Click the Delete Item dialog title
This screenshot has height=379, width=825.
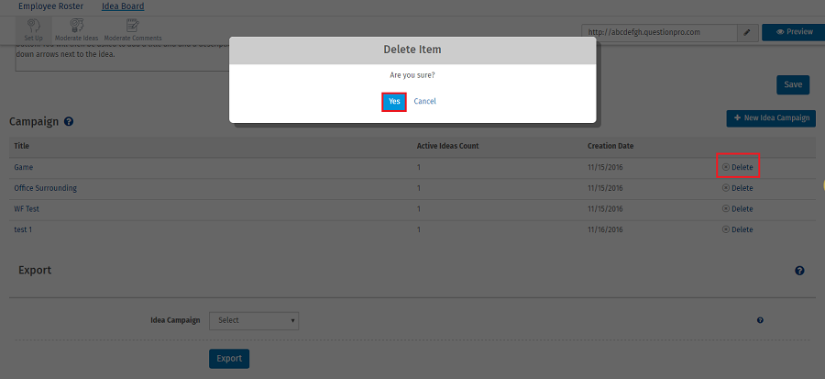coord(412,50)
